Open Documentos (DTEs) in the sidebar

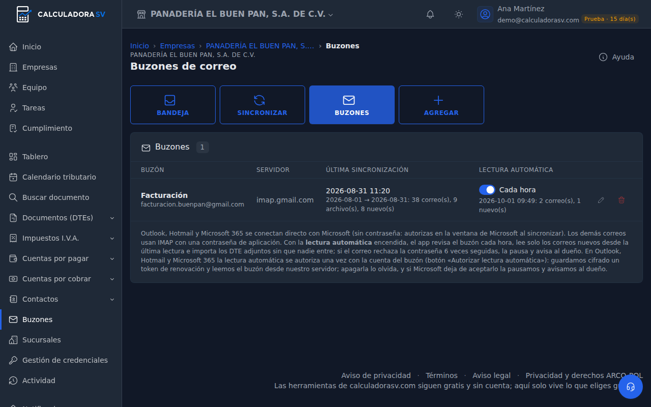click(x=61, y=218)
